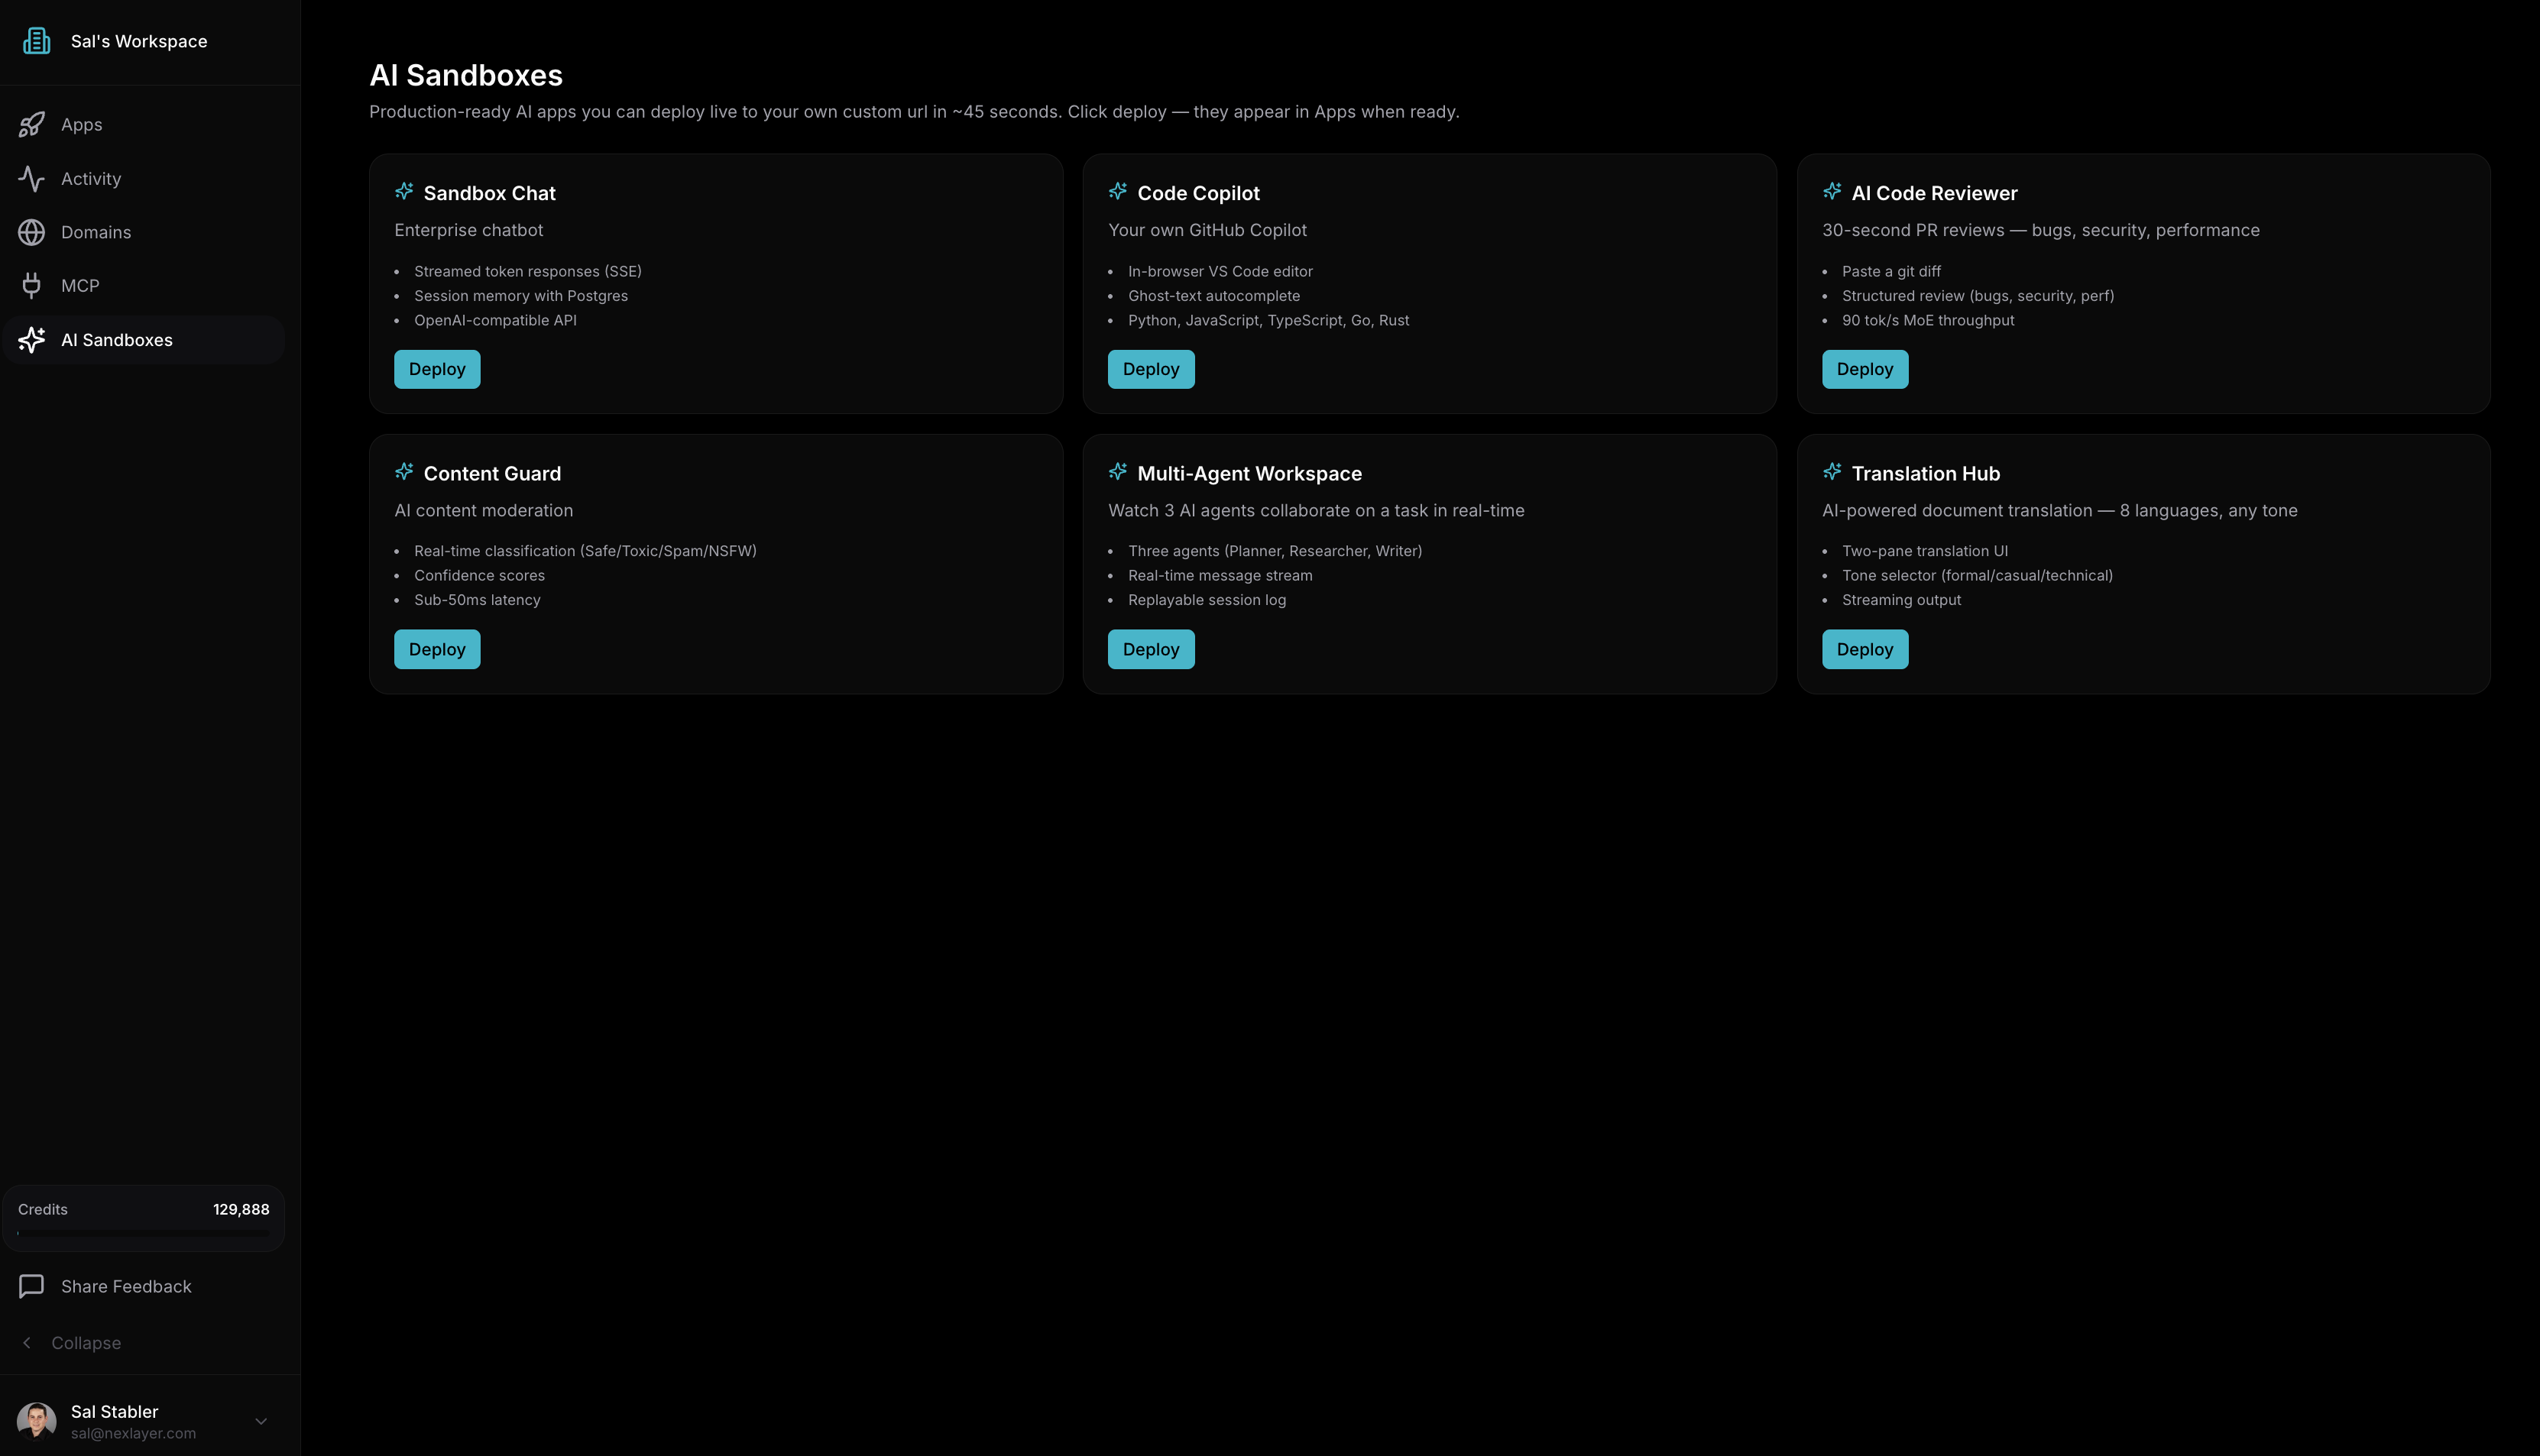Click the Multi-Agent Workspace title
The image size is (2540, 1456).
[x=1250, y=473]
